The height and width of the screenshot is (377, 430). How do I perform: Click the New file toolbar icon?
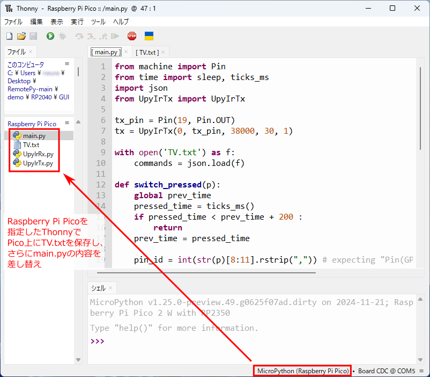(x=9, y=36)
